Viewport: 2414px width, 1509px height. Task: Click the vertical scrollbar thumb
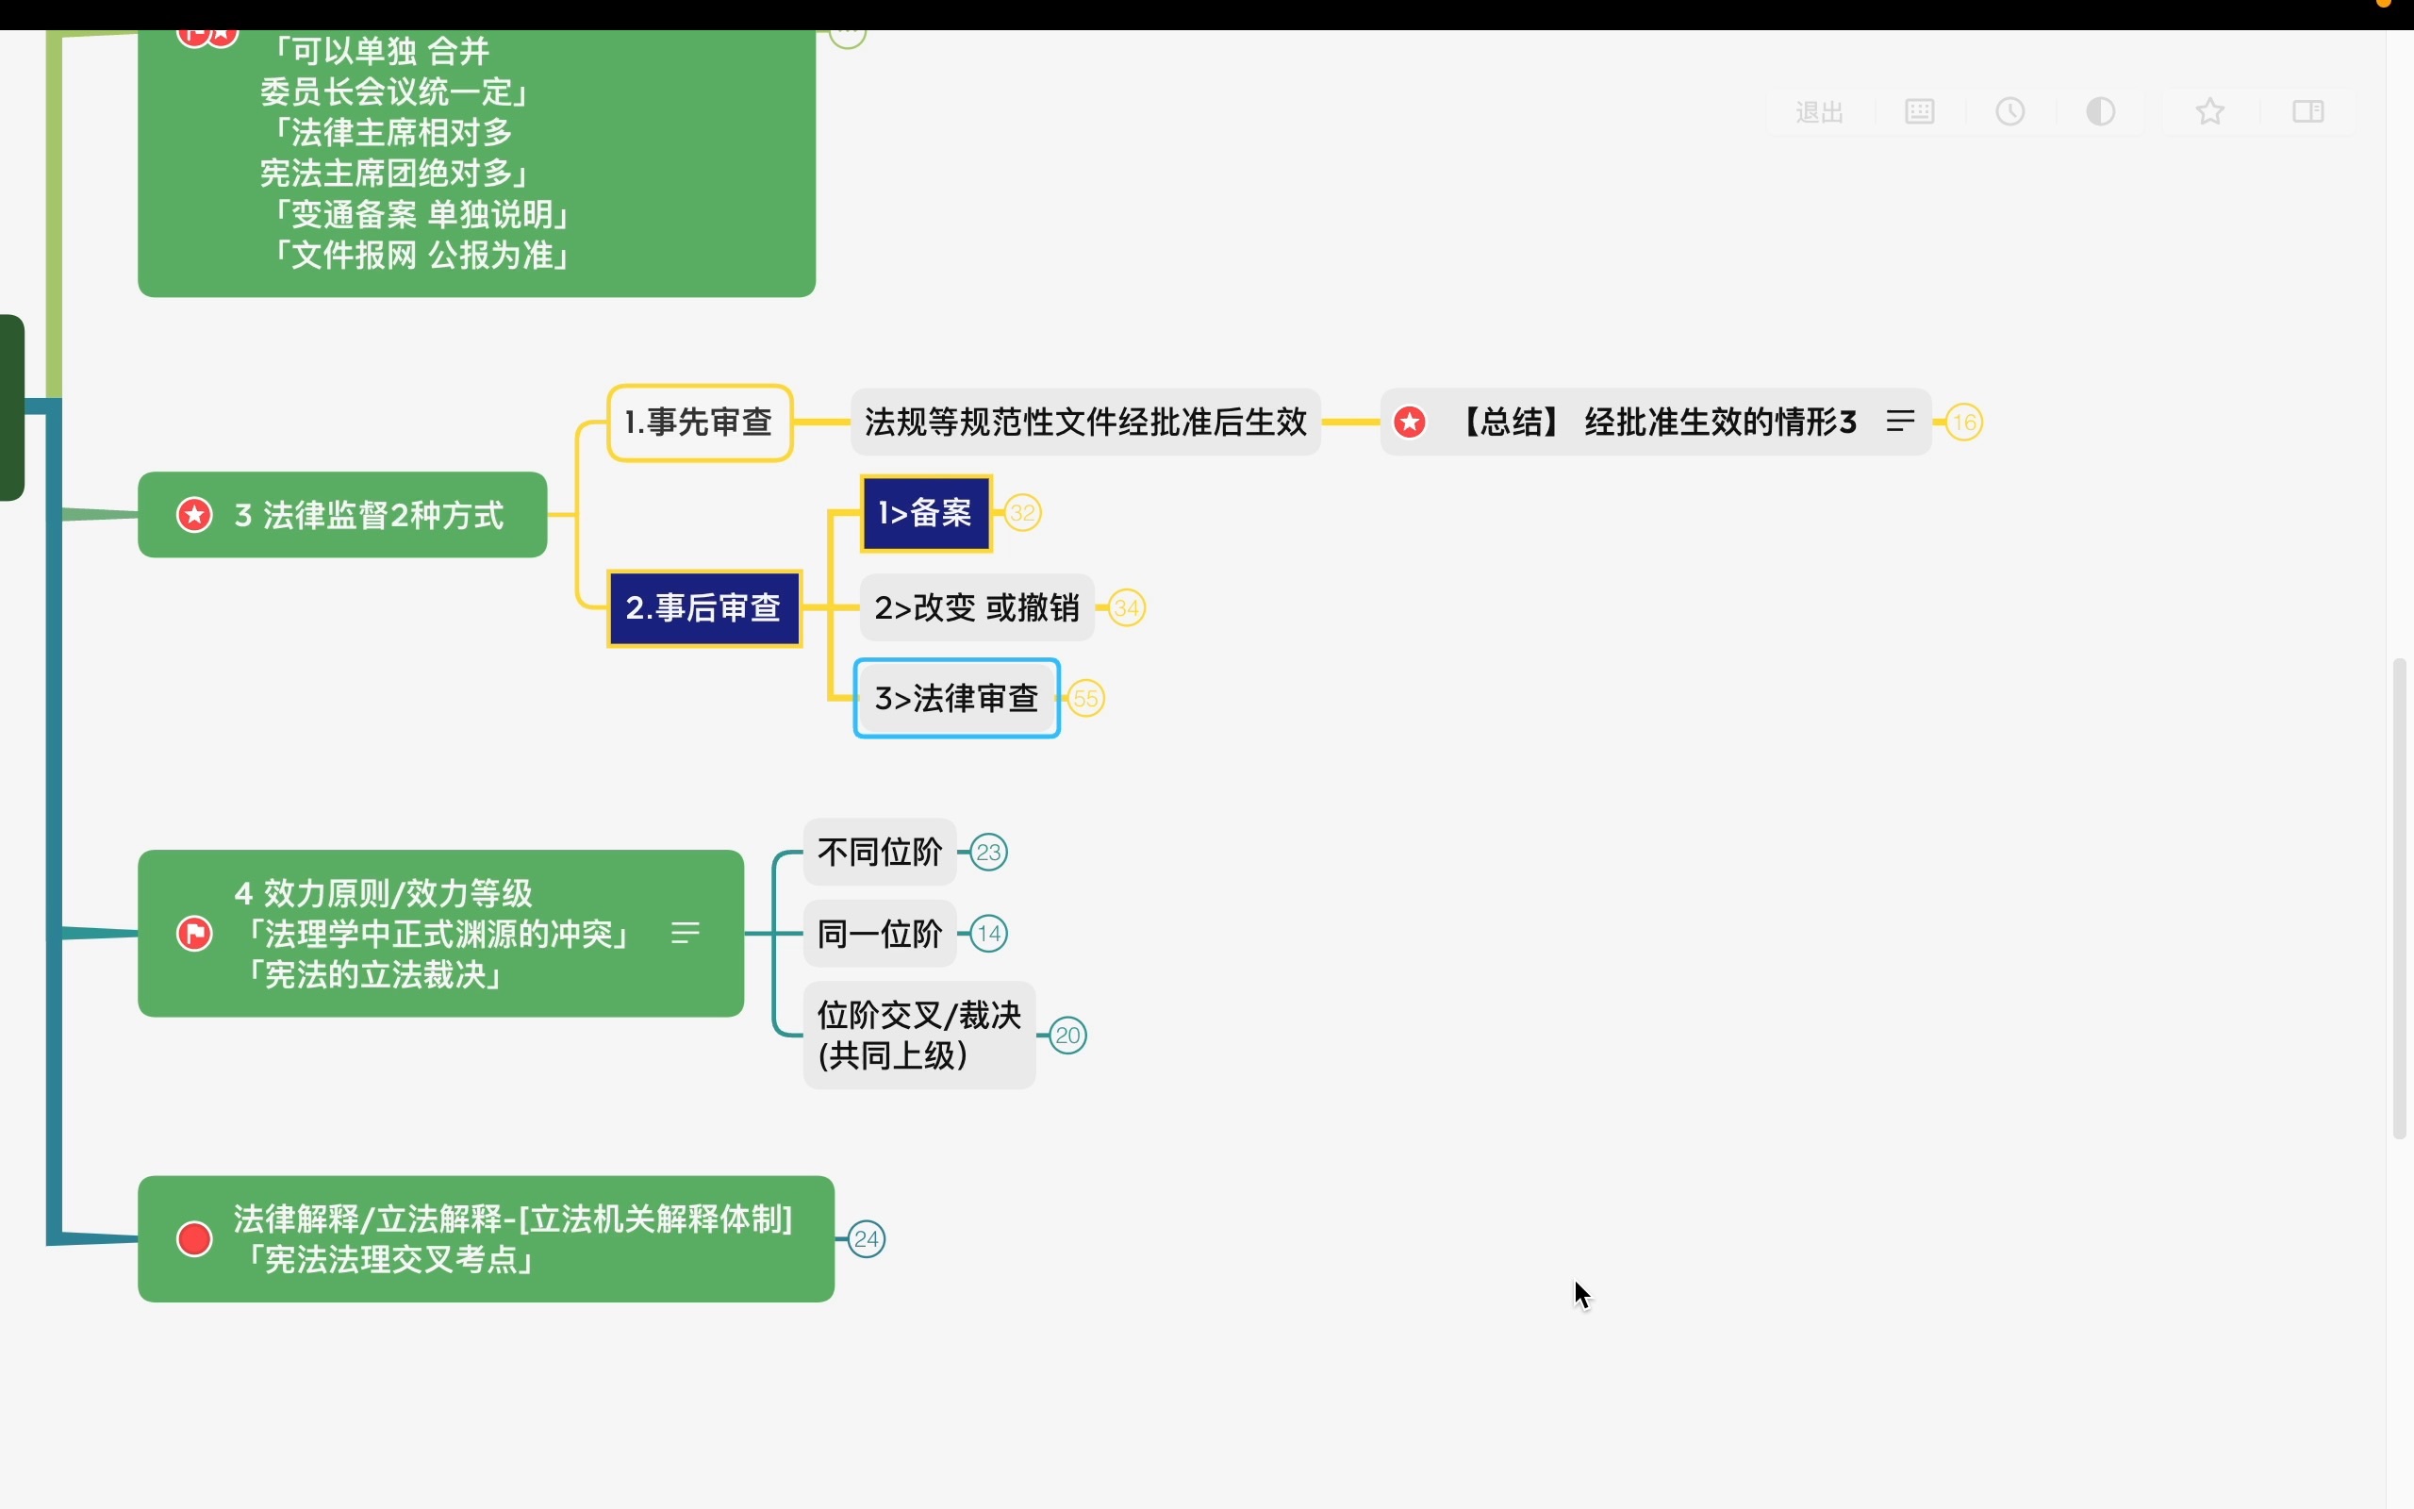pyautogui.click(x=2399, y=898)
